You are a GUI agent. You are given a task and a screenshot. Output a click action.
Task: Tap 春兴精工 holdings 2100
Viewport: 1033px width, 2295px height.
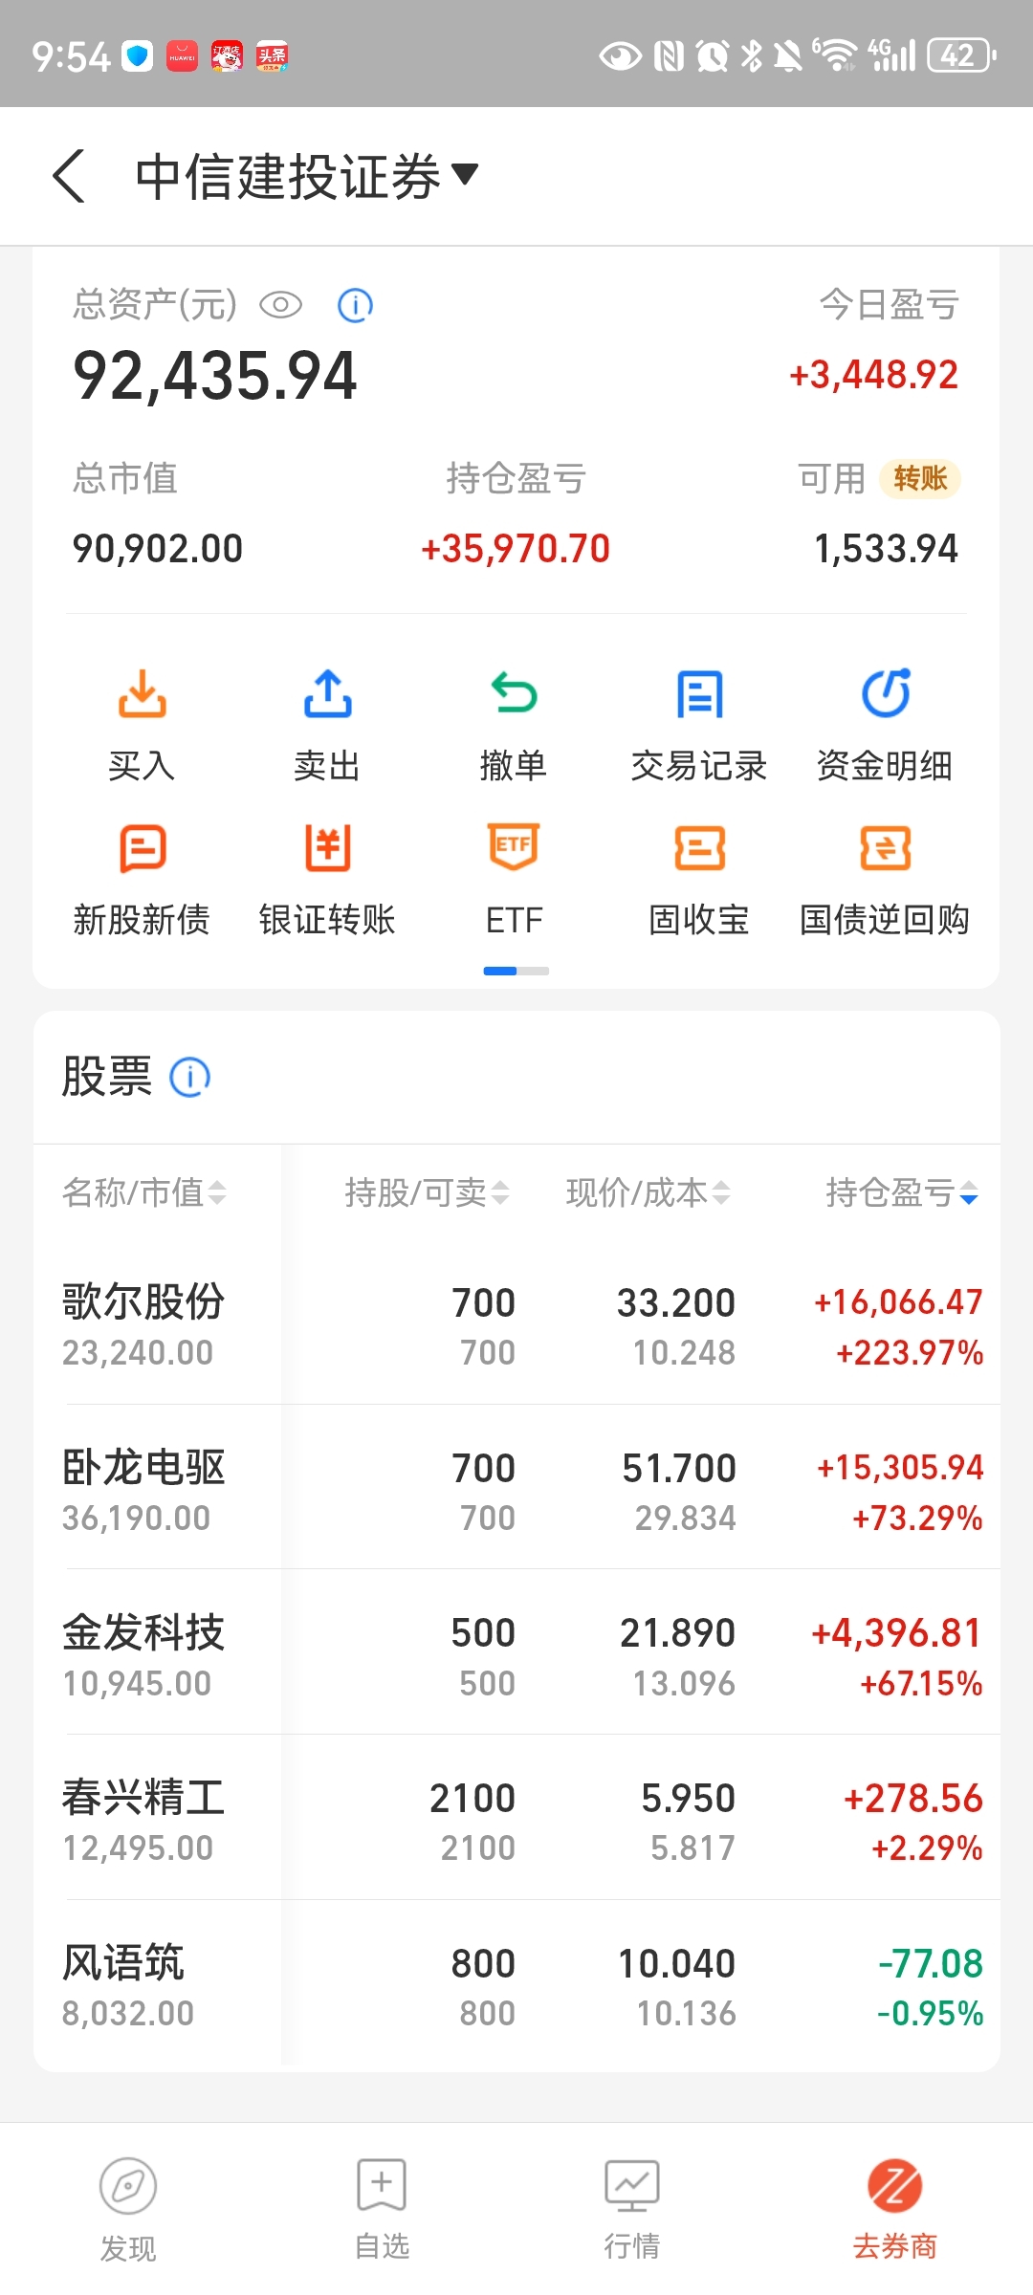coord(473,1798)
